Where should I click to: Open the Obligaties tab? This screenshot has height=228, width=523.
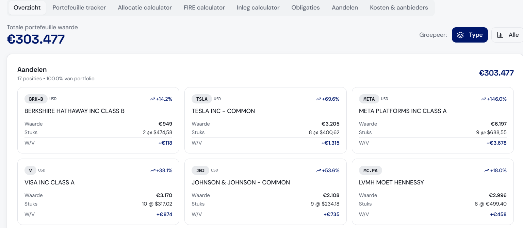(x=306, y=7)
